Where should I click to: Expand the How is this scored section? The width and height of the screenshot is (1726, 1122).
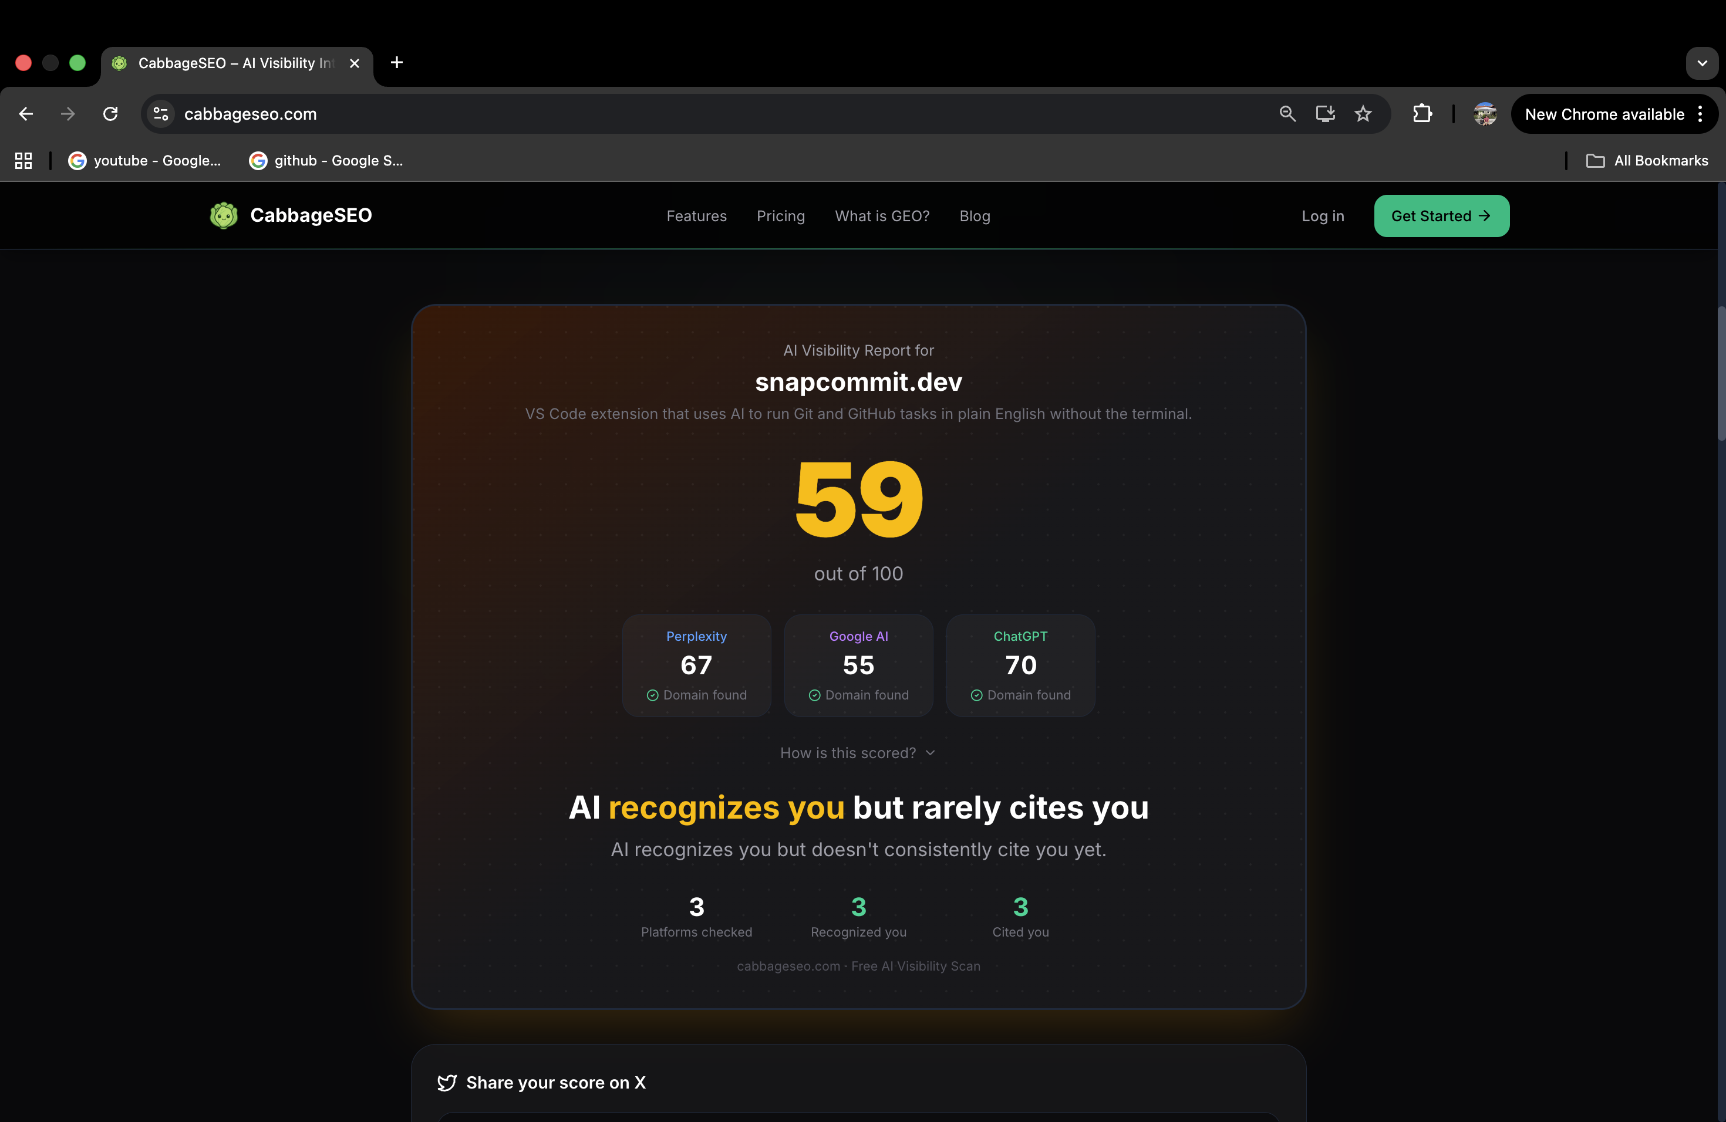pyautogui.click(x=858, y=752)
